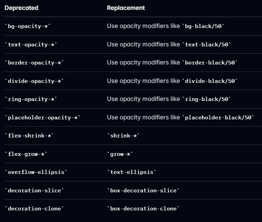Click the Deprecated column header

click(21, 8)
